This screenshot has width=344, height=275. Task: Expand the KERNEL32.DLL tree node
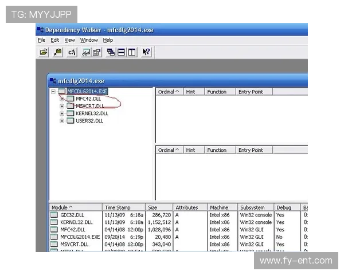click(62, 113)
